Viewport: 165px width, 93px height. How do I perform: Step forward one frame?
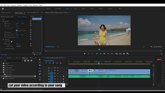[108, 54]
